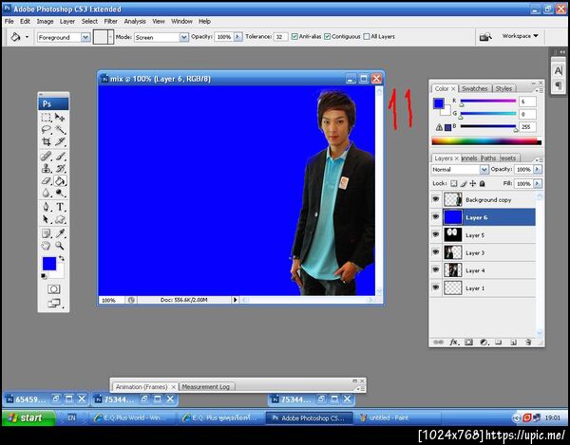Select the Brush tool
This screenshot has width=570, height=445.
point(60,156)
